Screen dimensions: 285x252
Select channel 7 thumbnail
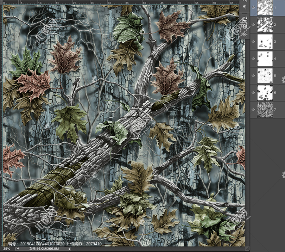click(265, 110)
